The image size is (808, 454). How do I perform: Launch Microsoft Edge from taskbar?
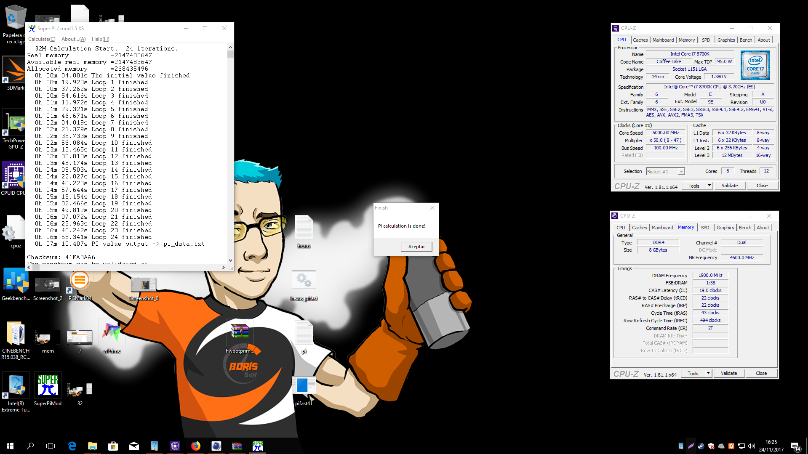pos(72,446)
